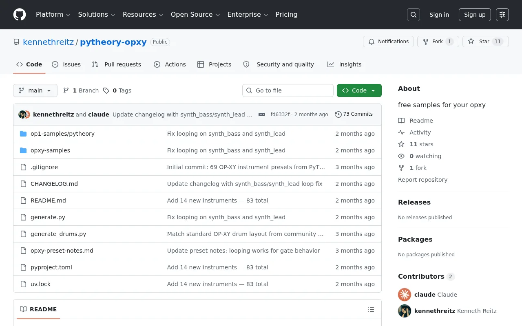Click the Pricing link
This screenshot has width=522, height=326.
286,15
